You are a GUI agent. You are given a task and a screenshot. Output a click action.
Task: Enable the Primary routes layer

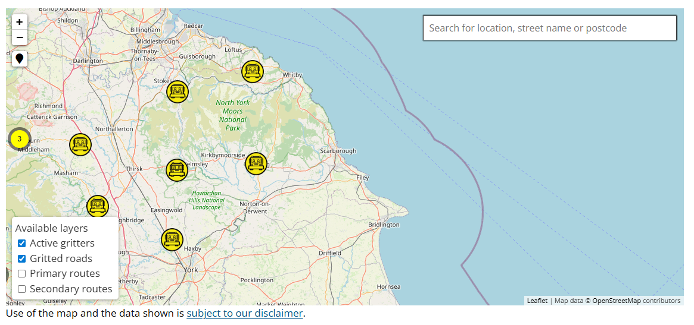(22, 274)
